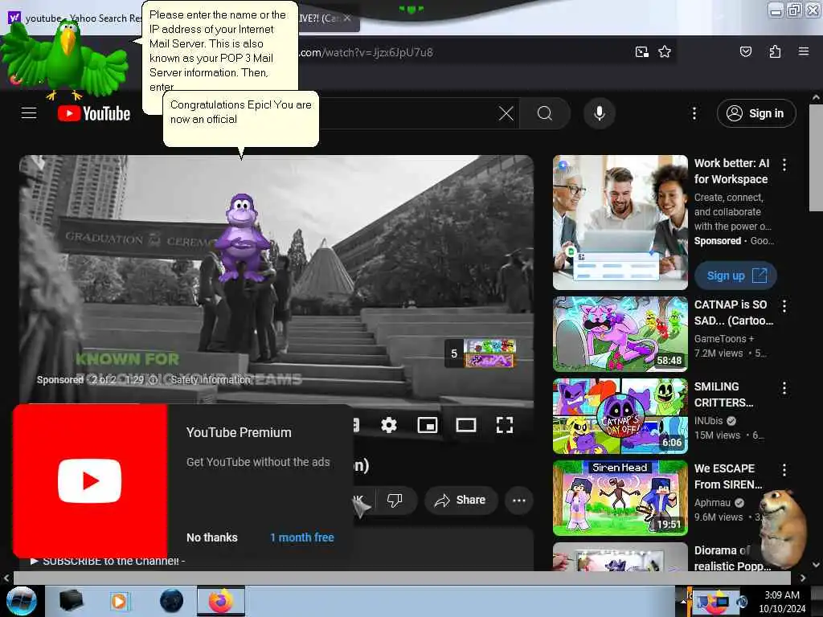Open We ESCAPE From SIREN video title

[x=728, y=476]
